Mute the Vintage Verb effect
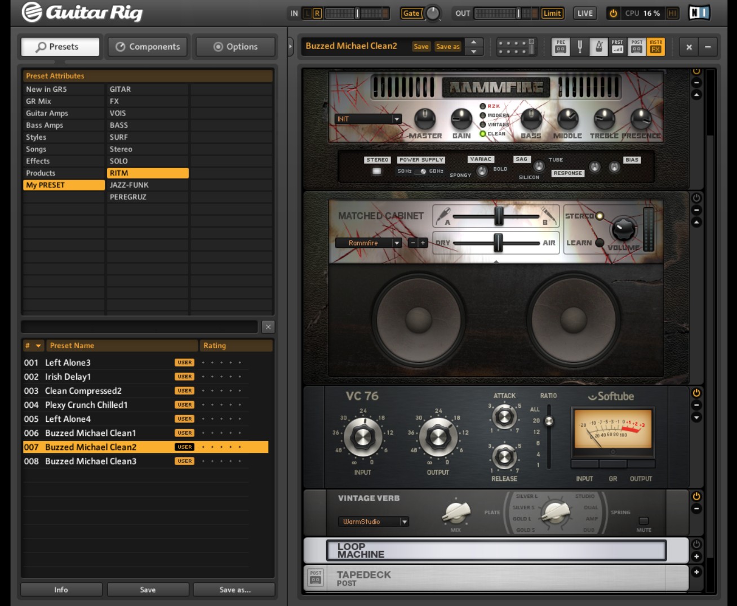This screenshot has height=606, width=737. (x=643, y=521)
